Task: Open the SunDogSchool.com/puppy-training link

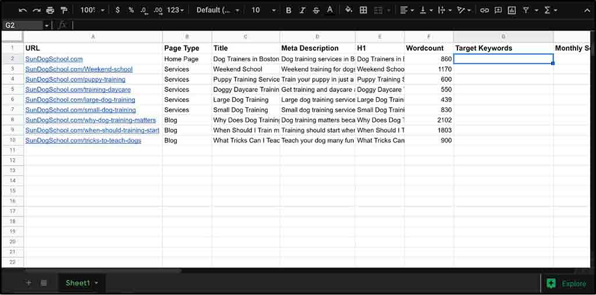Action: coord(75,79)
